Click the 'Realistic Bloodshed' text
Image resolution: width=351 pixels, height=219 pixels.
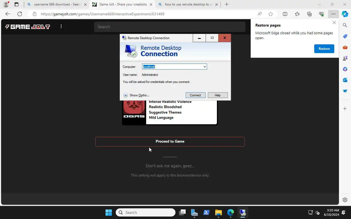point(165,107)
